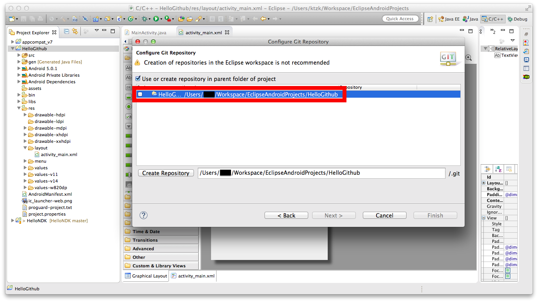The width and height of the screenshot is (538, 302).
Task: Select 'gen [Generated Java Files]' tree item
Action: [x=52, y=62]
